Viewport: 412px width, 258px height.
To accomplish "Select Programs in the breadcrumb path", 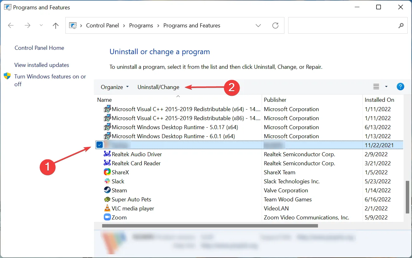I will tap(141, 26).
